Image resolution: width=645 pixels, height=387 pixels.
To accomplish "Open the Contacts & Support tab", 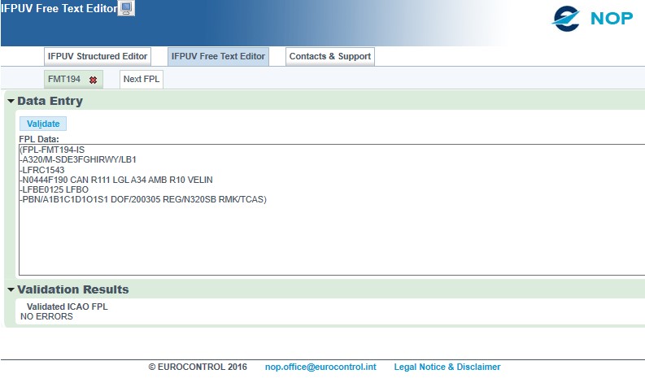I will tap(330, 56).
